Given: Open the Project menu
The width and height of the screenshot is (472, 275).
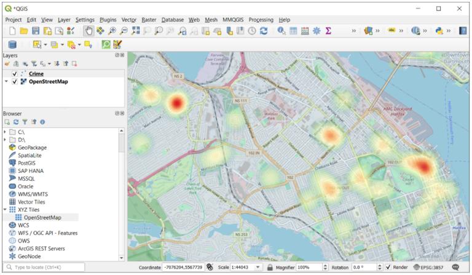Looking at the screenshot, I should point(14,20).
